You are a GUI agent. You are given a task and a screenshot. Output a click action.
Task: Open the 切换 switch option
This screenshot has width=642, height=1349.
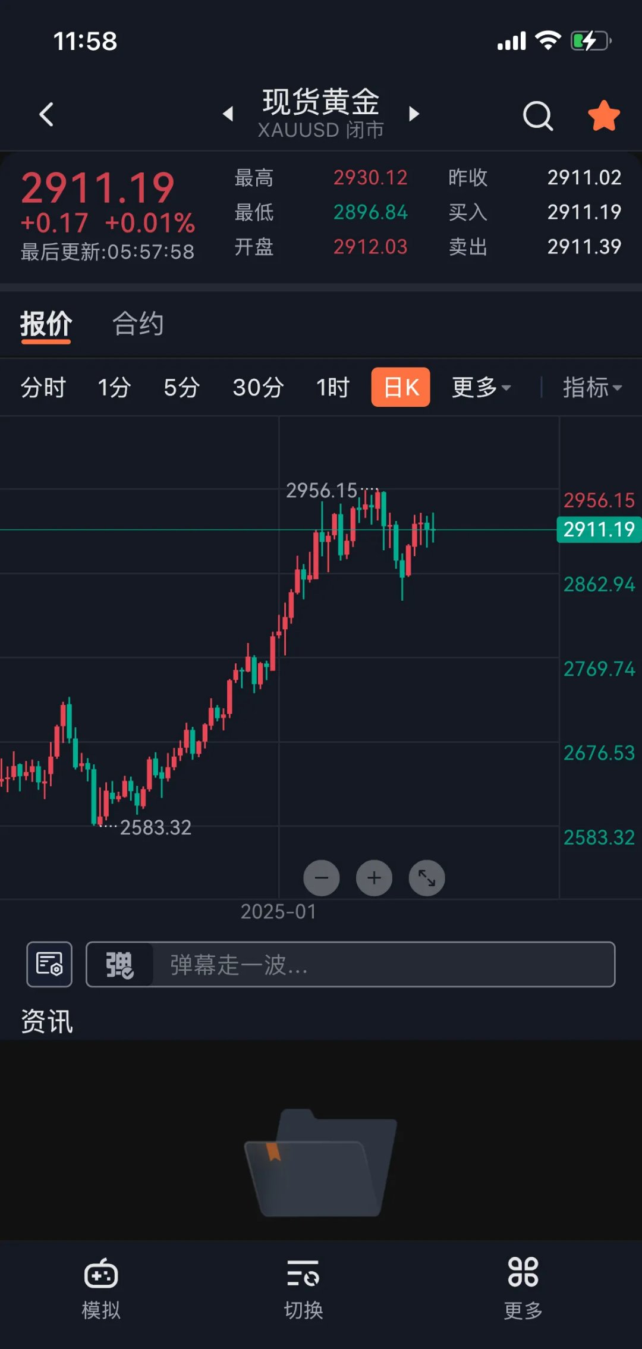click(303, 1290)
